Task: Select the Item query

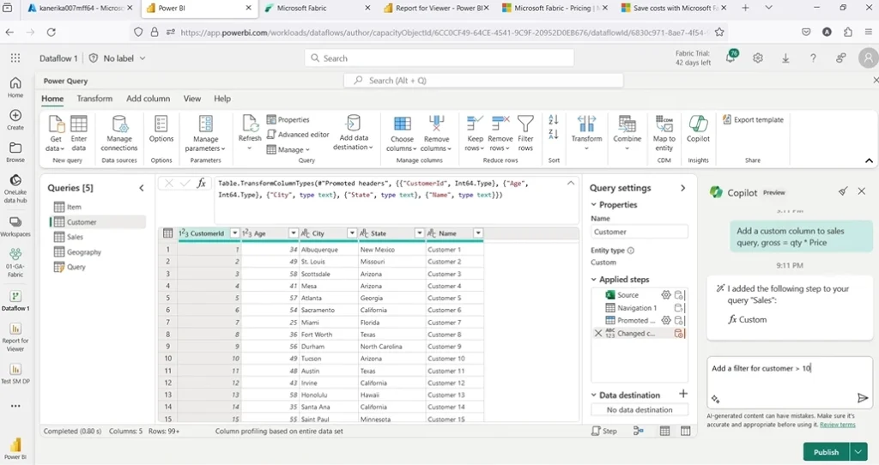Action: click(74, 207)
